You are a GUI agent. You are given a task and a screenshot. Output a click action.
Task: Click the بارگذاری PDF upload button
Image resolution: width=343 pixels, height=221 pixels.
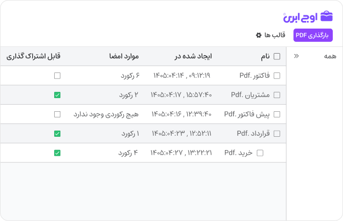tap(313, 35)
